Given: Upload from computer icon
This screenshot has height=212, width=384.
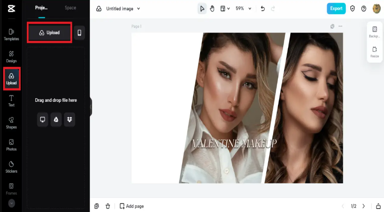Looking at the screenshot, I should (43, 120).
